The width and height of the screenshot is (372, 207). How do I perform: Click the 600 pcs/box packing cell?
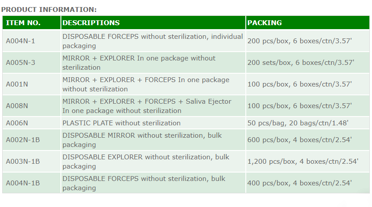tap(300, 140)
